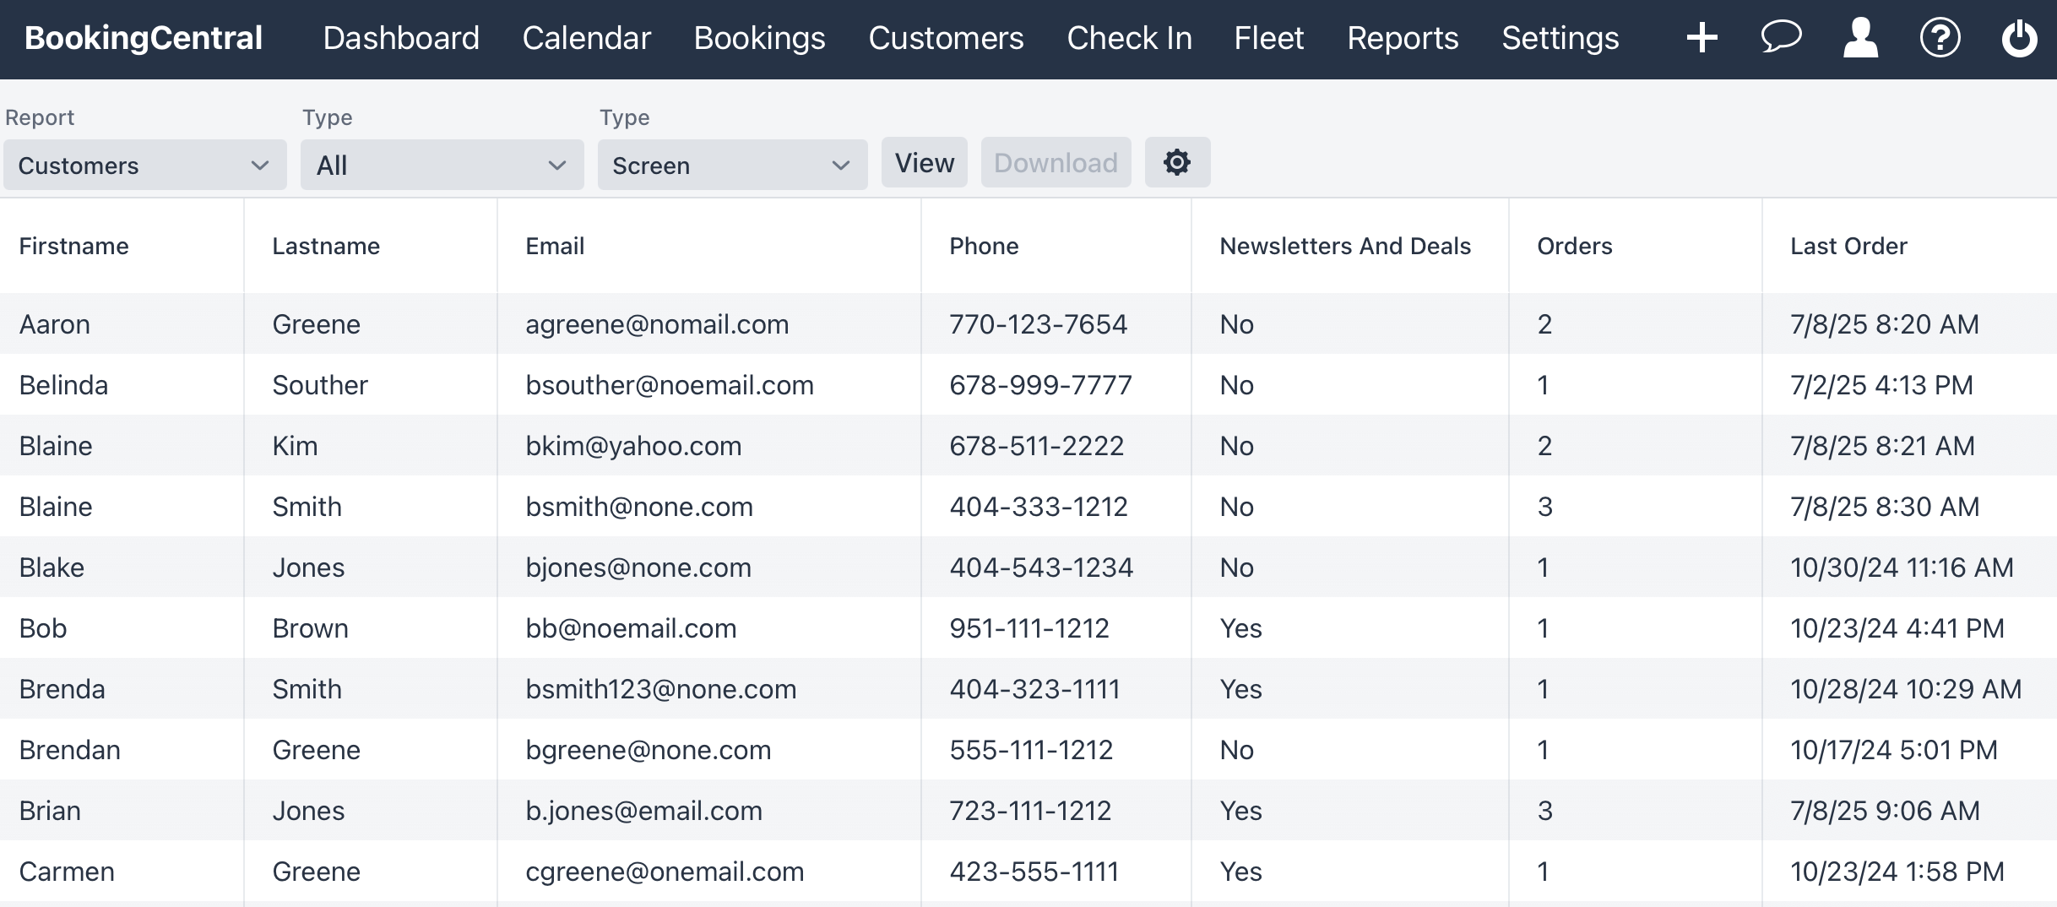
Task: Click email bsmith@none.com
Action: 639,507
